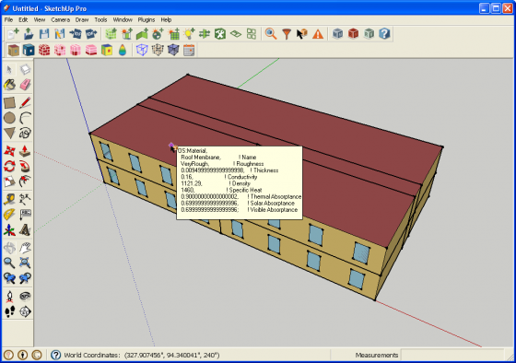
Task: Click the magnifying glass Search Surfaces icon
Action: (271, 34)
